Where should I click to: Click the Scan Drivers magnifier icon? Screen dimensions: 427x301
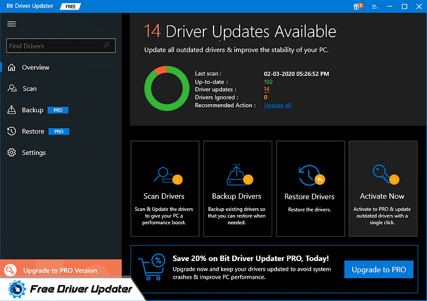(x=168, y=176)
